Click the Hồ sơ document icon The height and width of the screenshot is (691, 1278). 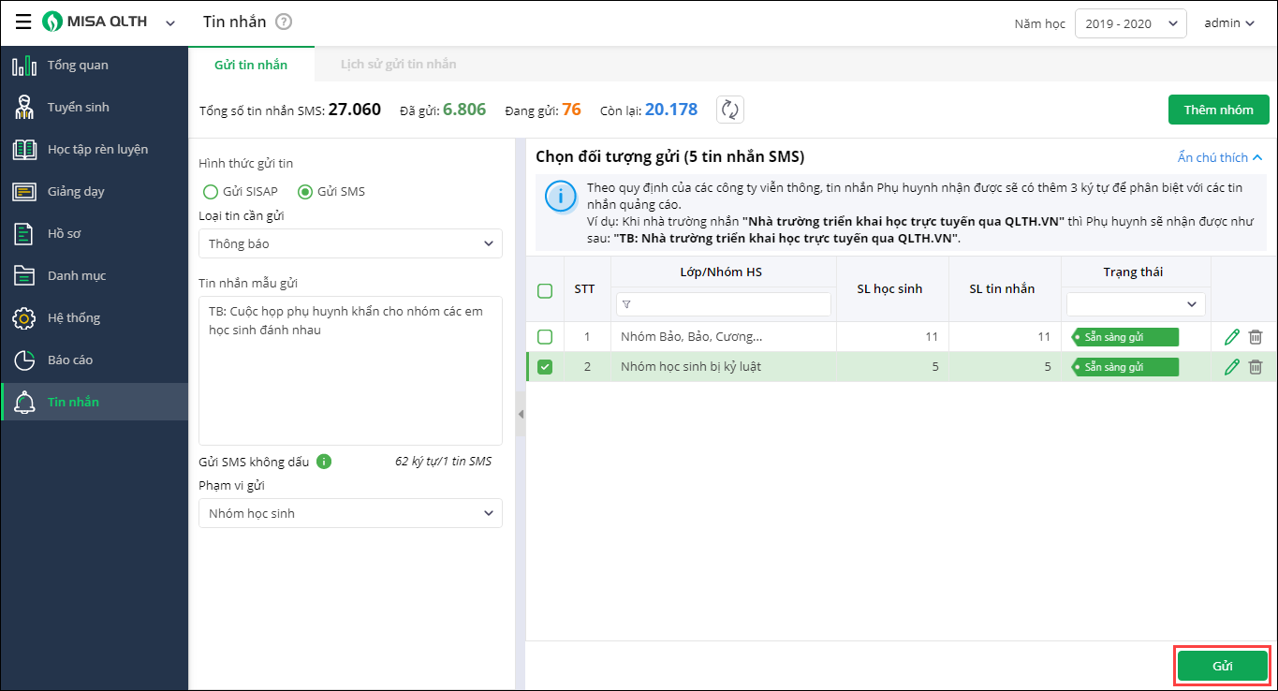(24, 234)
